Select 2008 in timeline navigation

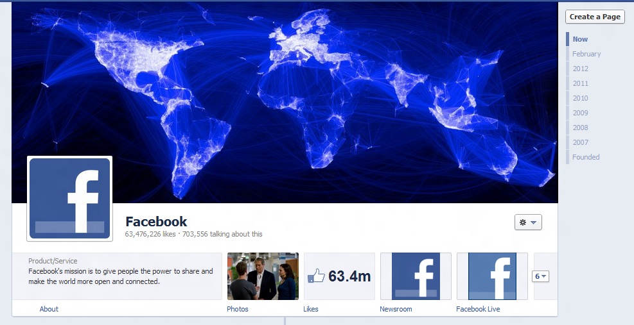(580, 128)
